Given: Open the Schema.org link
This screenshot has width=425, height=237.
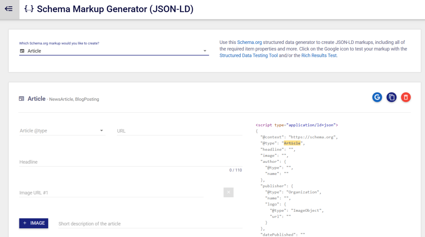Looking at the screenshot, I should point(249,42).
